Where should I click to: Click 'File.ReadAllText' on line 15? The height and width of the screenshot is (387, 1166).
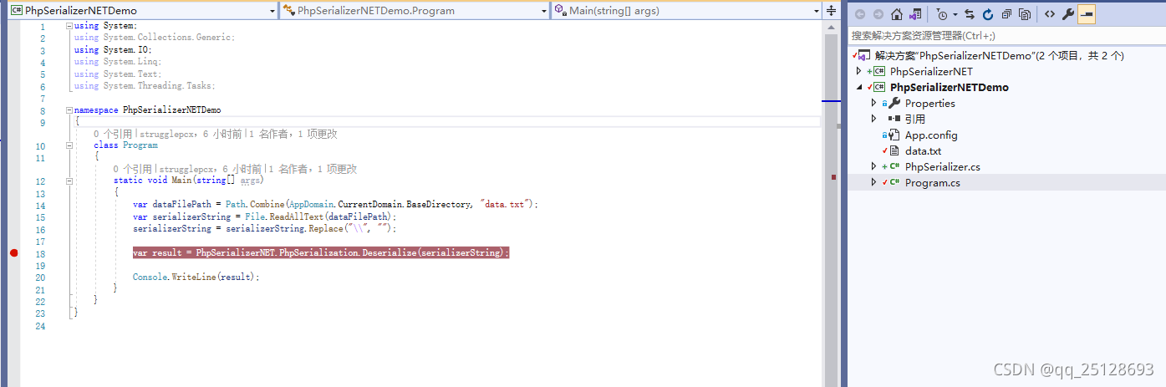[x=283, y=216]
